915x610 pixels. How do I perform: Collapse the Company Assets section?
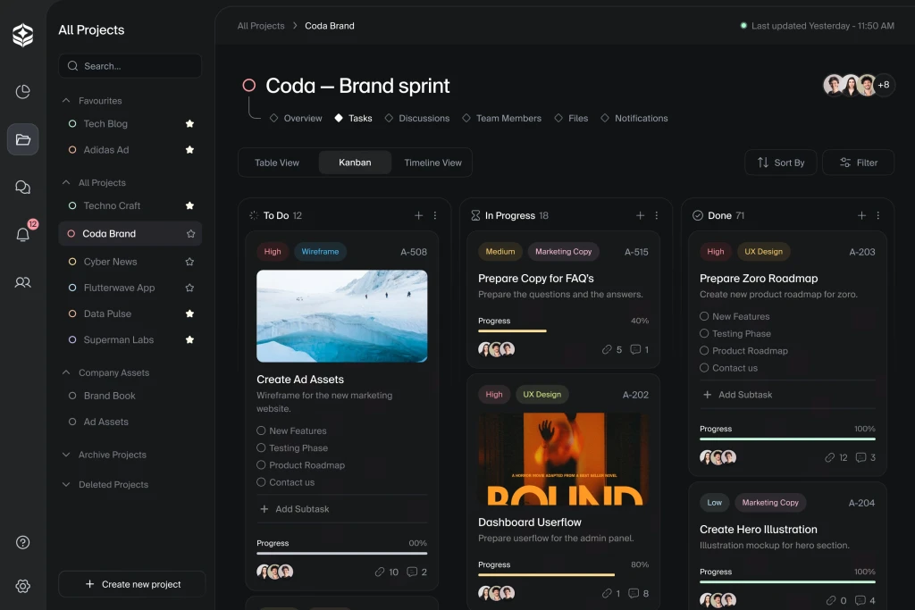[x=66, y=372]
